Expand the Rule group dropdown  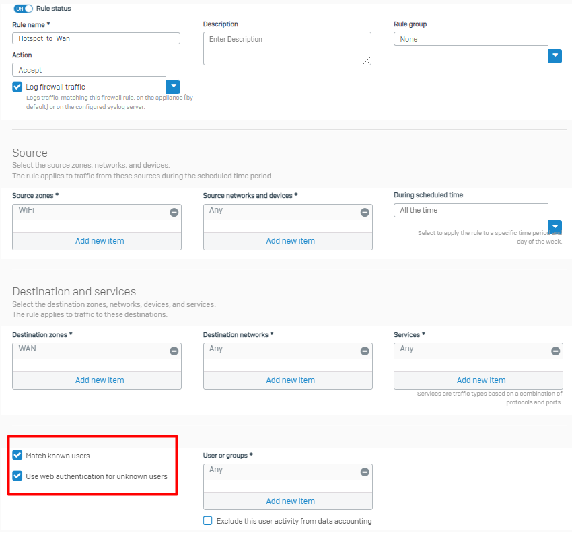555,56
